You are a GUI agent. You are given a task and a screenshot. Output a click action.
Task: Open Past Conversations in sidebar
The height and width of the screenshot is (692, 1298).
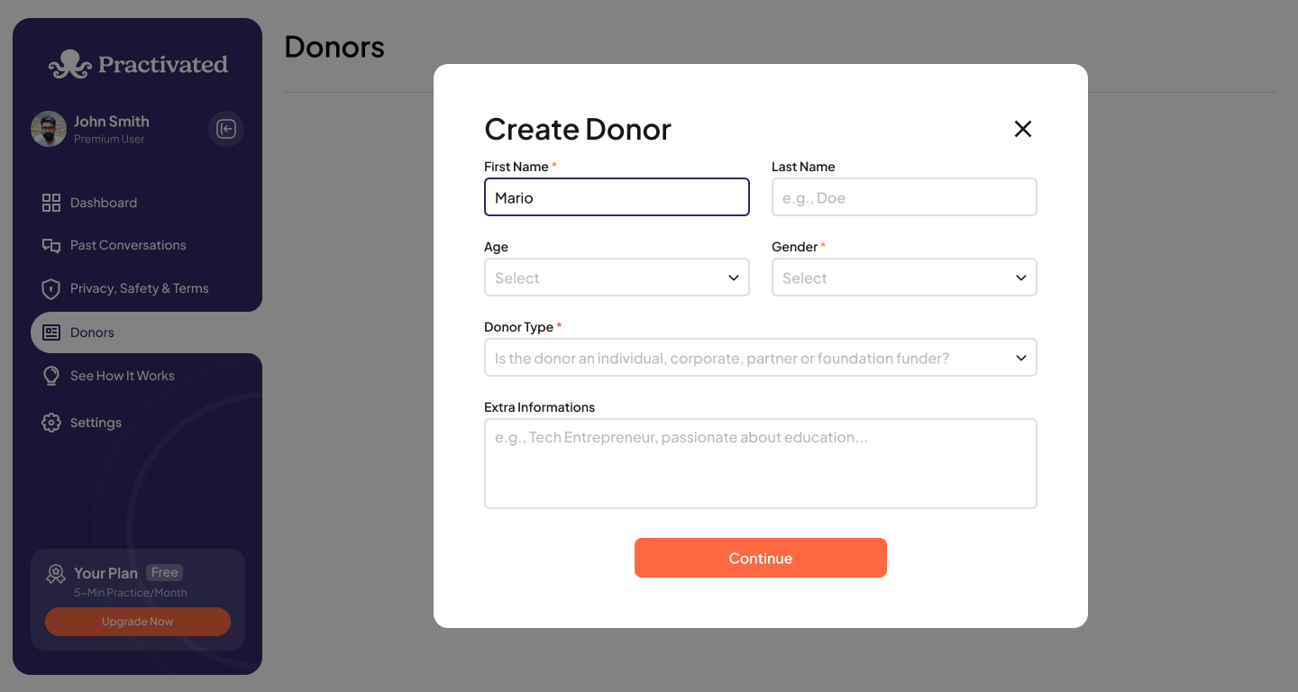[128, 245]
